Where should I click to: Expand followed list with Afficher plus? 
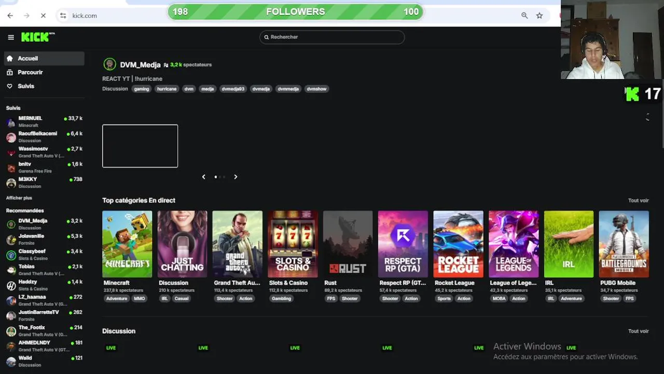(x=19, y=198)
